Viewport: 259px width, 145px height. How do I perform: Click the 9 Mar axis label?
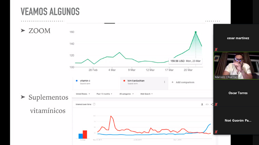click(x=132, y=70)
